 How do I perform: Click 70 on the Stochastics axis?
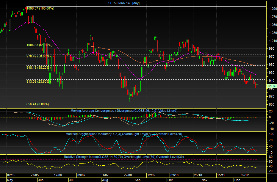click(271, 140)
